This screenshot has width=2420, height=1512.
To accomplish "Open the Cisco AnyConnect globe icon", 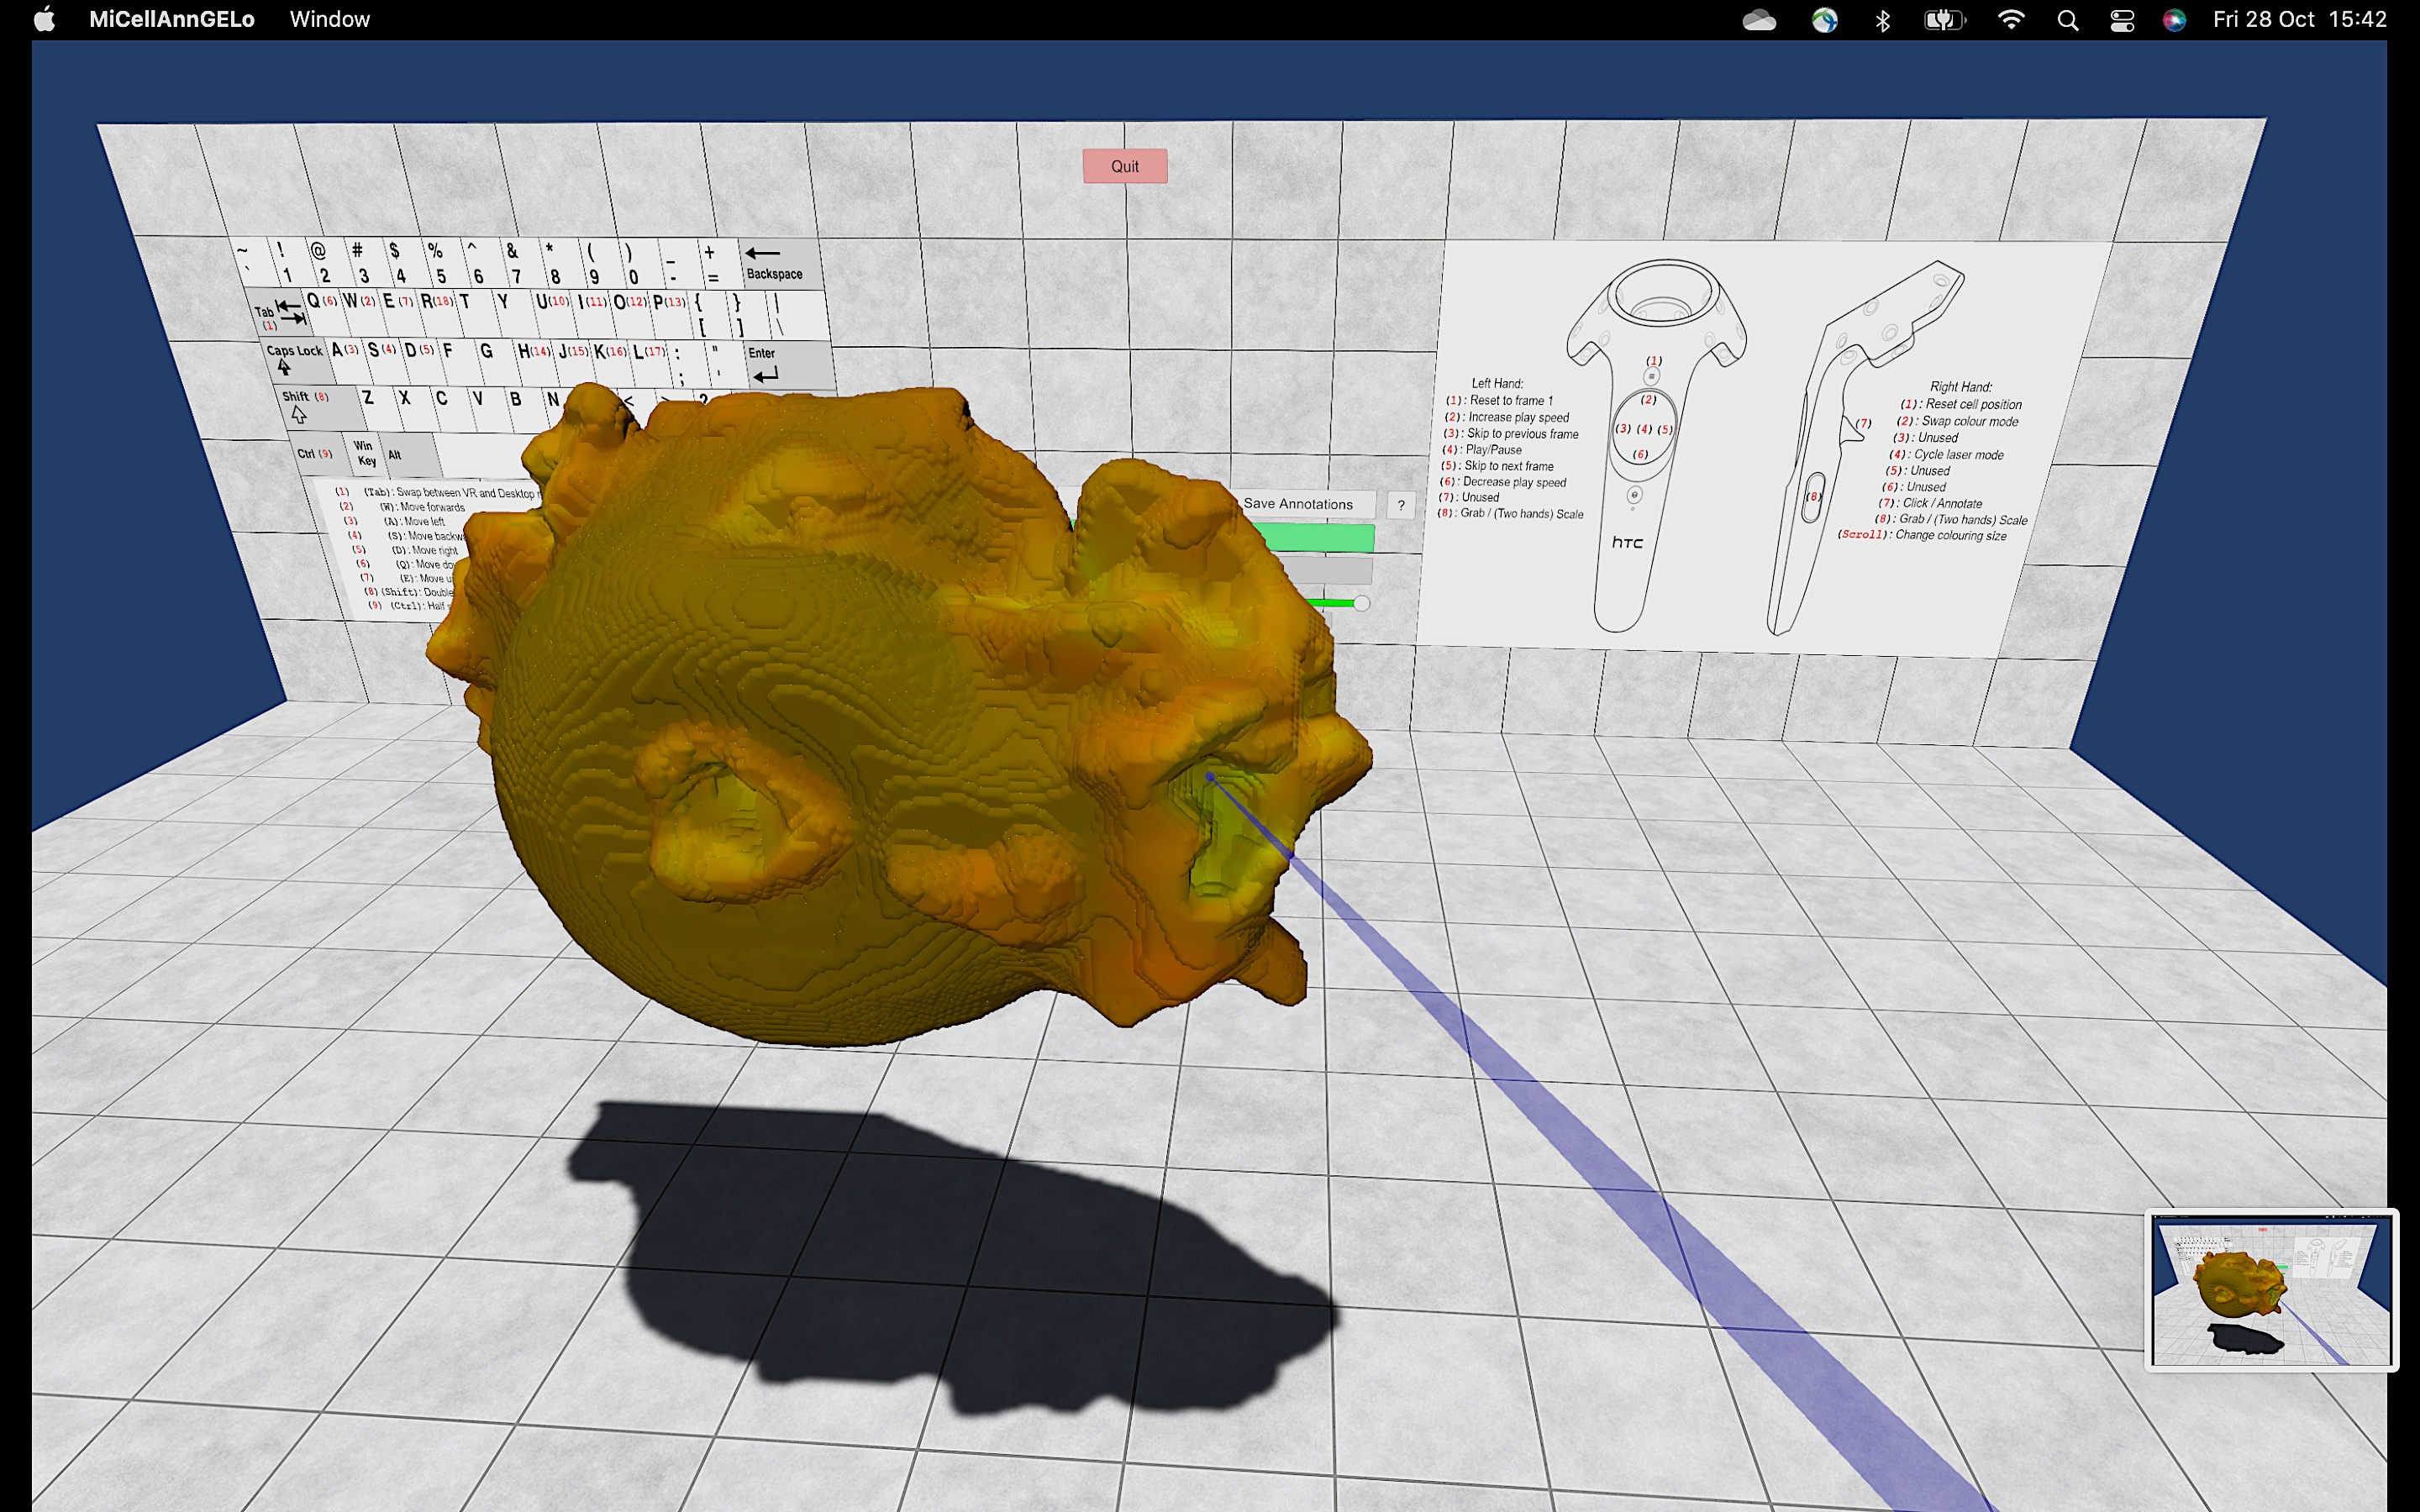I will pyautogui.click(x=1824, y=20).
